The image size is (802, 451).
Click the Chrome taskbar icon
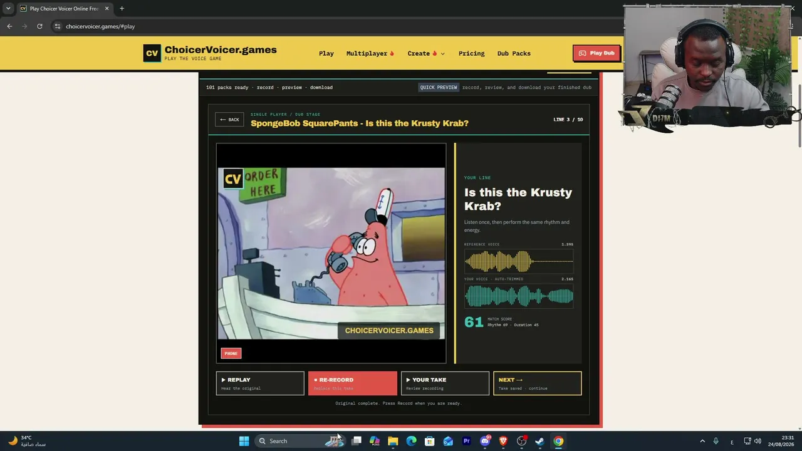pyautogui.click(x=558, y=441)
